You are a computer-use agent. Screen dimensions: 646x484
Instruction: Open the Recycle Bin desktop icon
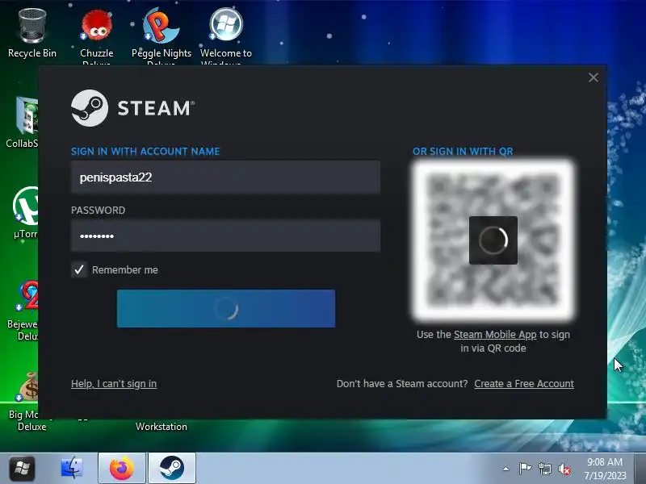[x=32, y=33]
